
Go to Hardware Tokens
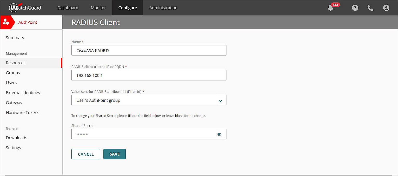(22, 112)
